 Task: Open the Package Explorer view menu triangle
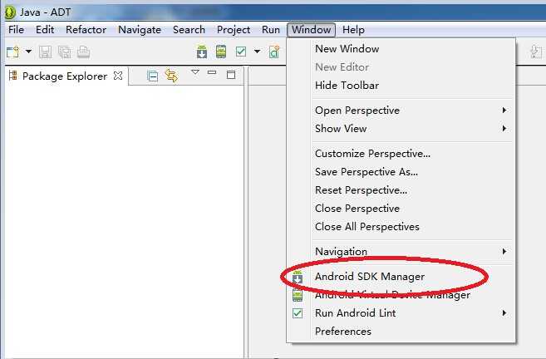click(x=195, y=72)
